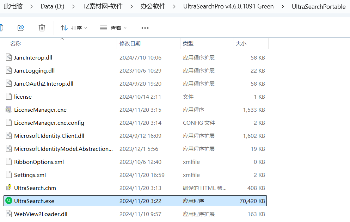This screenshot has width=350, height=222.
Task: Select the Microsoft.Identity.Client.dll file name
Action: 49,136
